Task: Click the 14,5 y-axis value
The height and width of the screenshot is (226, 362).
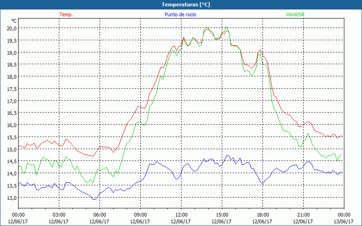Action: coord(12,161)
